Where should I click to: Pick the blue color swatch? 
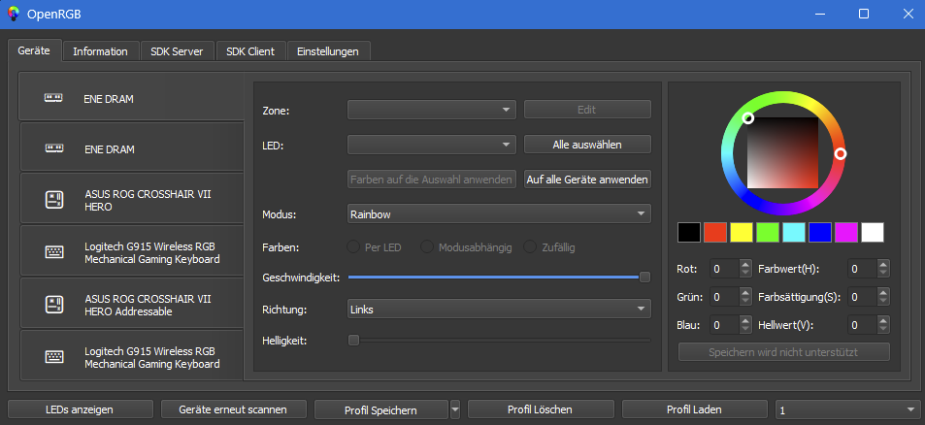coord(820,232)
